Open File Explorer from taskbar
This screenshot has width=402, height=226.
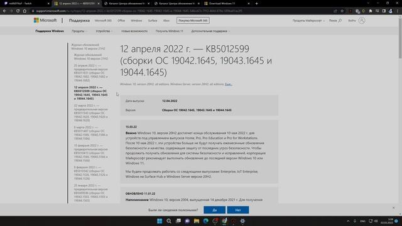pos(197,221)
